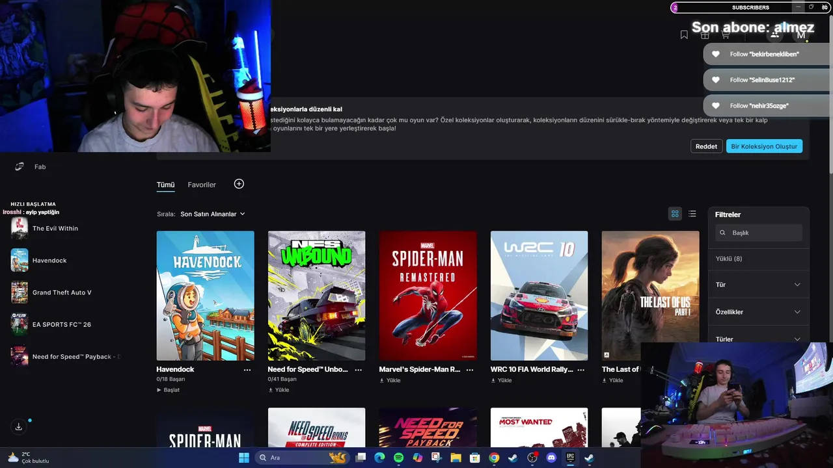This screenshot has height=468, width=833.
Task: Open OBS Studio from the taskbar
Action: [x=532, y=458]
